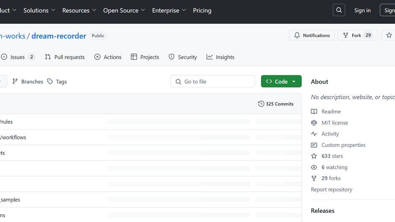View the Branches list
395x222 pixels.
coord(28,82)
